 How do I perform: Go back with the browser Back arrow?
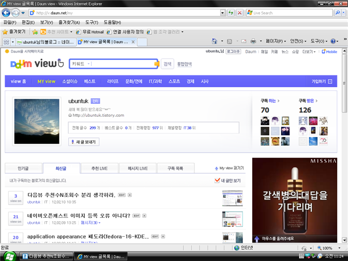click(x=6, y=13)
